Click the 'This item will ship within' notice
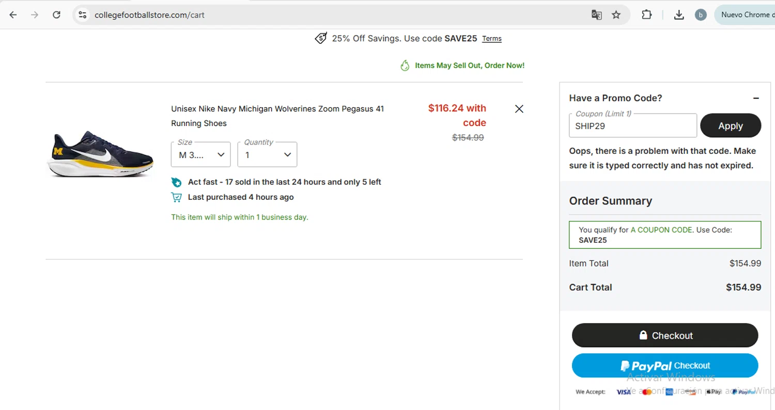This screenshot has width=775, height=410. click(x=240, y=217)
